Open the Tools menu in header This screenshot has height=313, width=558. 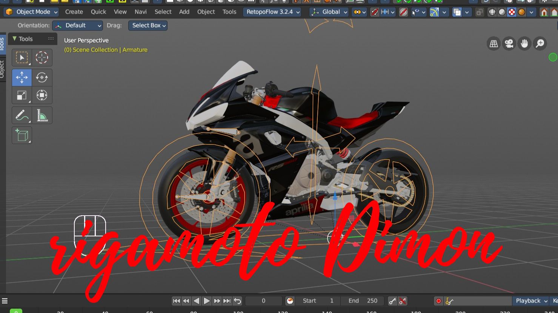(x=229, y=12)
